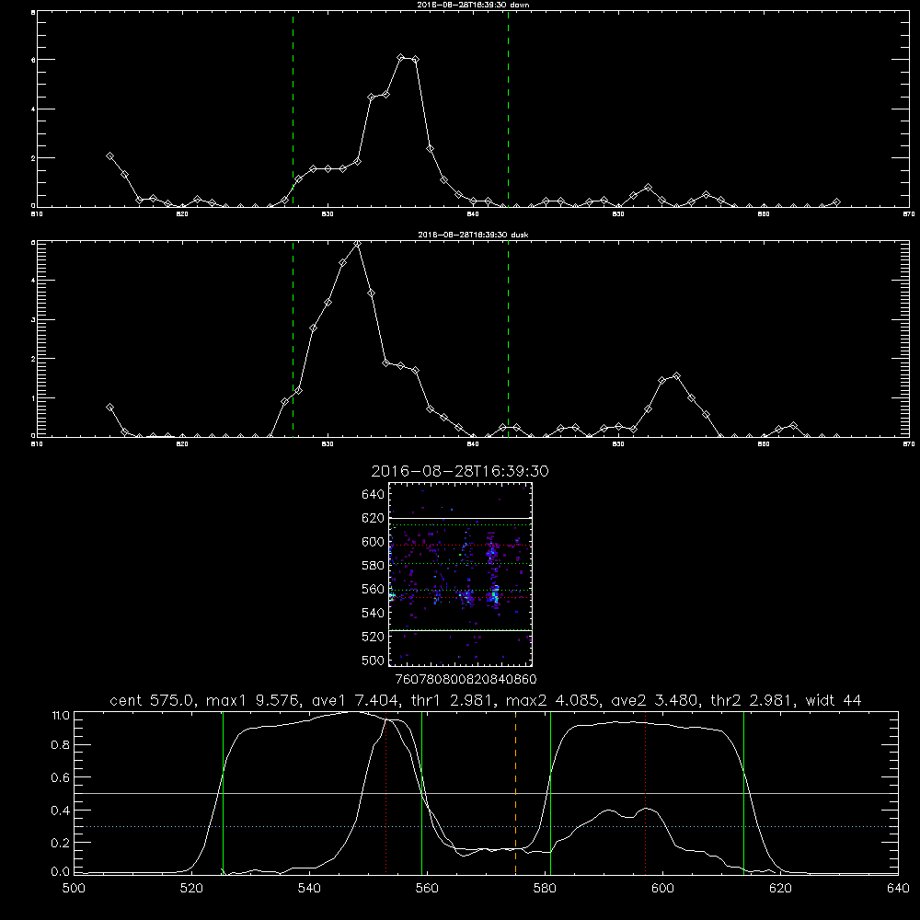Click the green vertical line near 525 in the bottom plot

pos(223,793)
